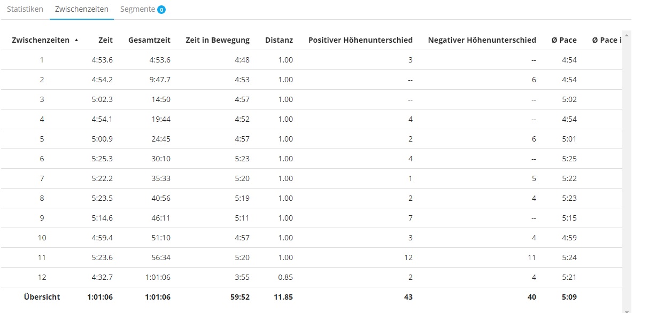Sort by Negativer Höhenunterschied header
The image size is (657, 313).
click(x=482, y=40)
